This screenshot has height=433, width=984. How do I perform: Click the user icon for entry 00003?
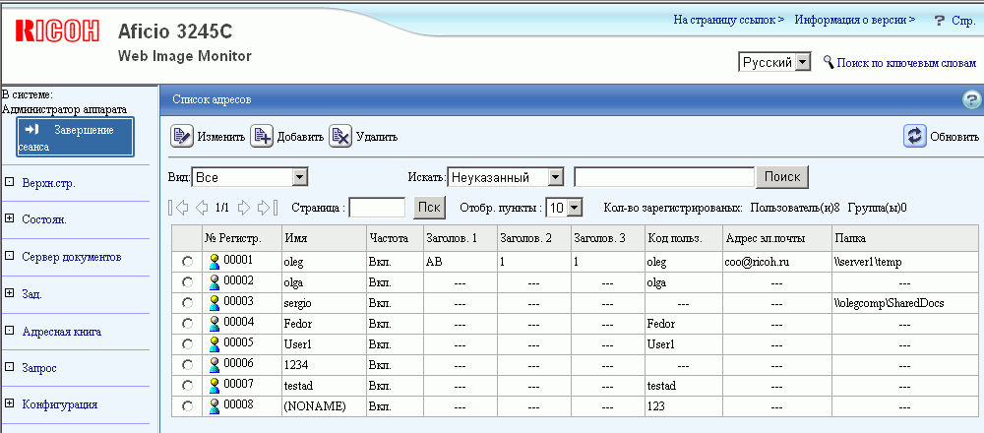coord(214,303)
